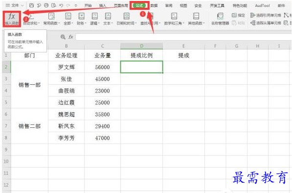
Task: Click the Insert Function (插入函数) fx button
Action: tap(12, 19)
